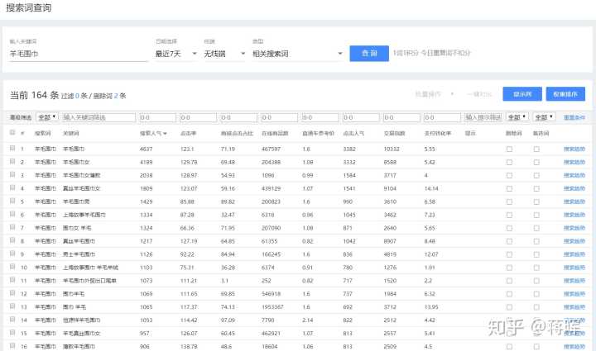Check the row 1 selection checkbox
596x351 pixels.
pos(12,149)
